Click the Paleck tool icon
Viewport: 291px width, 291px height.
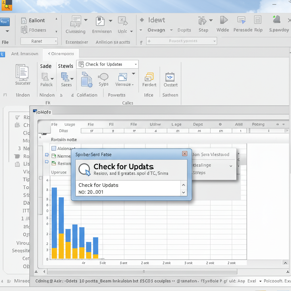(x=45, y=77)
